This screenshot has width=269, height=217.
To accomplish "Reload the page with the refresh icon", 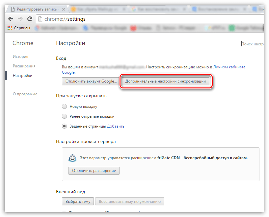I will point(30,19).
